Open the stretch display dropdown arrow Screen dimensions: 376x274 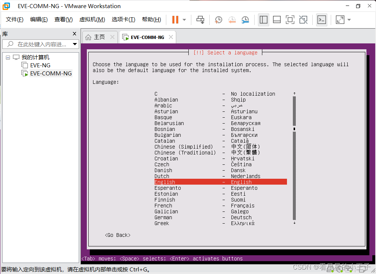[x=349, y=19]
